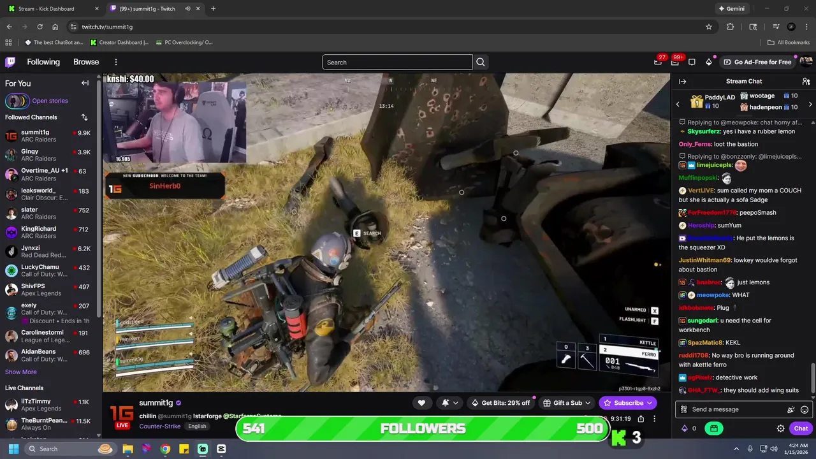Show next gift leaderboard entry arrow

[810, 104]
